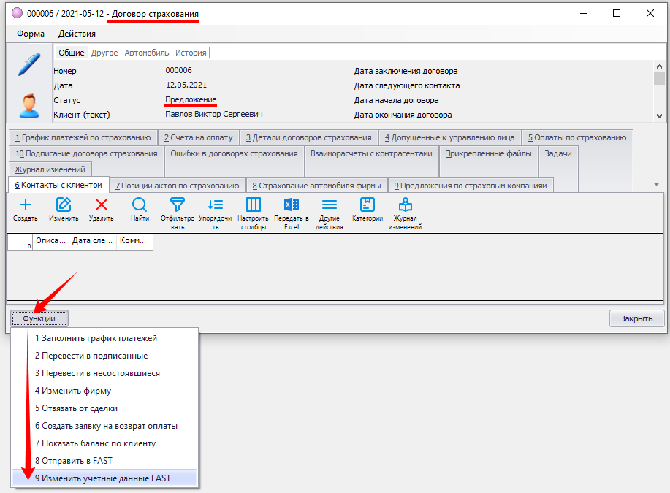This screenshot has height=493, width=670.
Task: Open Другие действия toolbar menu
Action: click(329, 205)
